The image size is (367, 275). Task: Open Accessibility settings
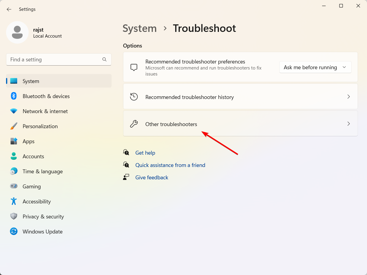(59, 201)
